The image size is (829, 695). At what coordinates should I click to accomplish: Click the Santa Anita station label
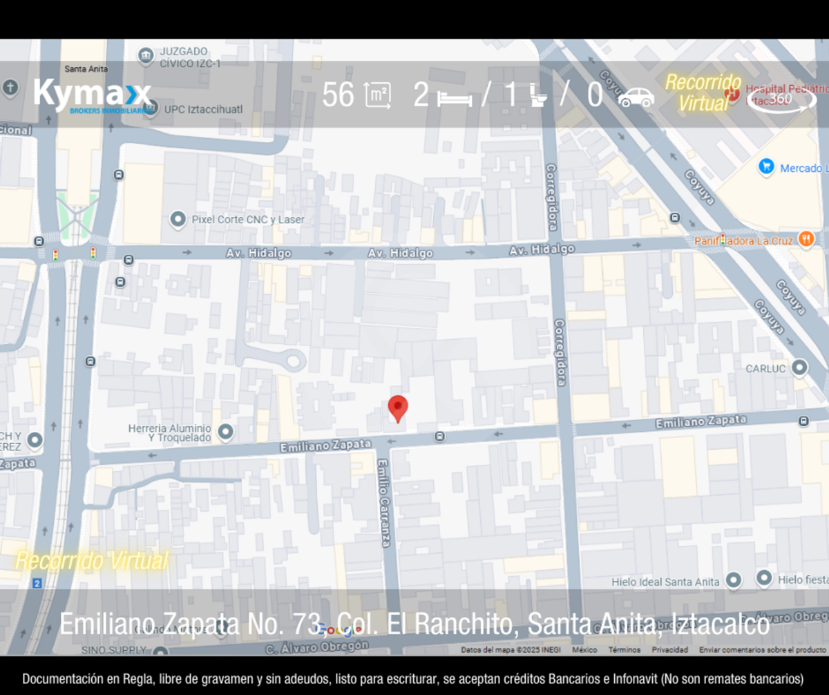click(x=86, y=69)
